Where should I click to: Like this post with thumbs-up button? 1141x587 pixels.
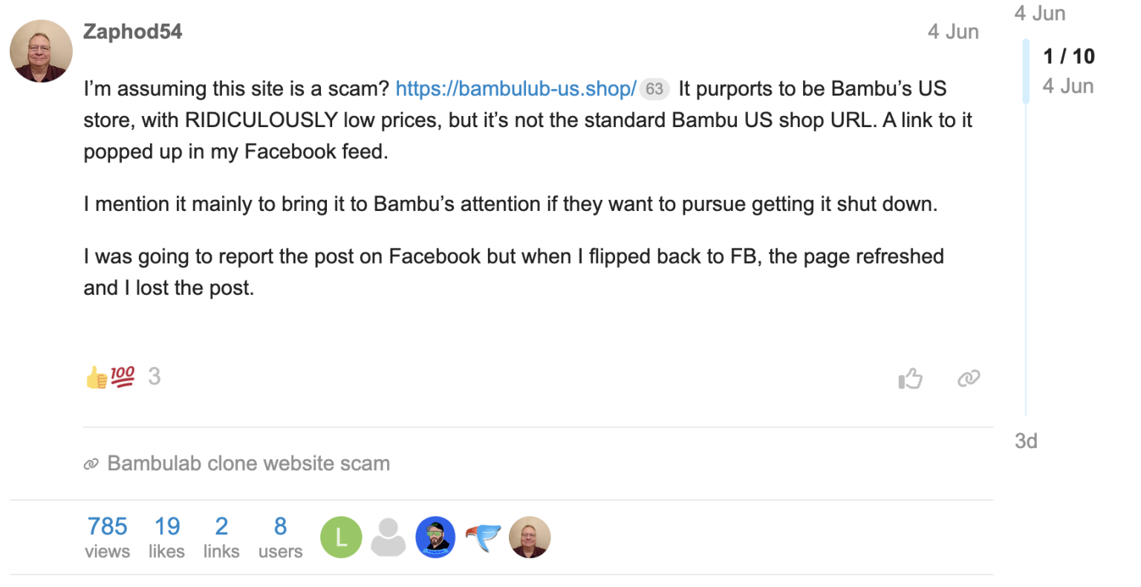click(910, 378)
